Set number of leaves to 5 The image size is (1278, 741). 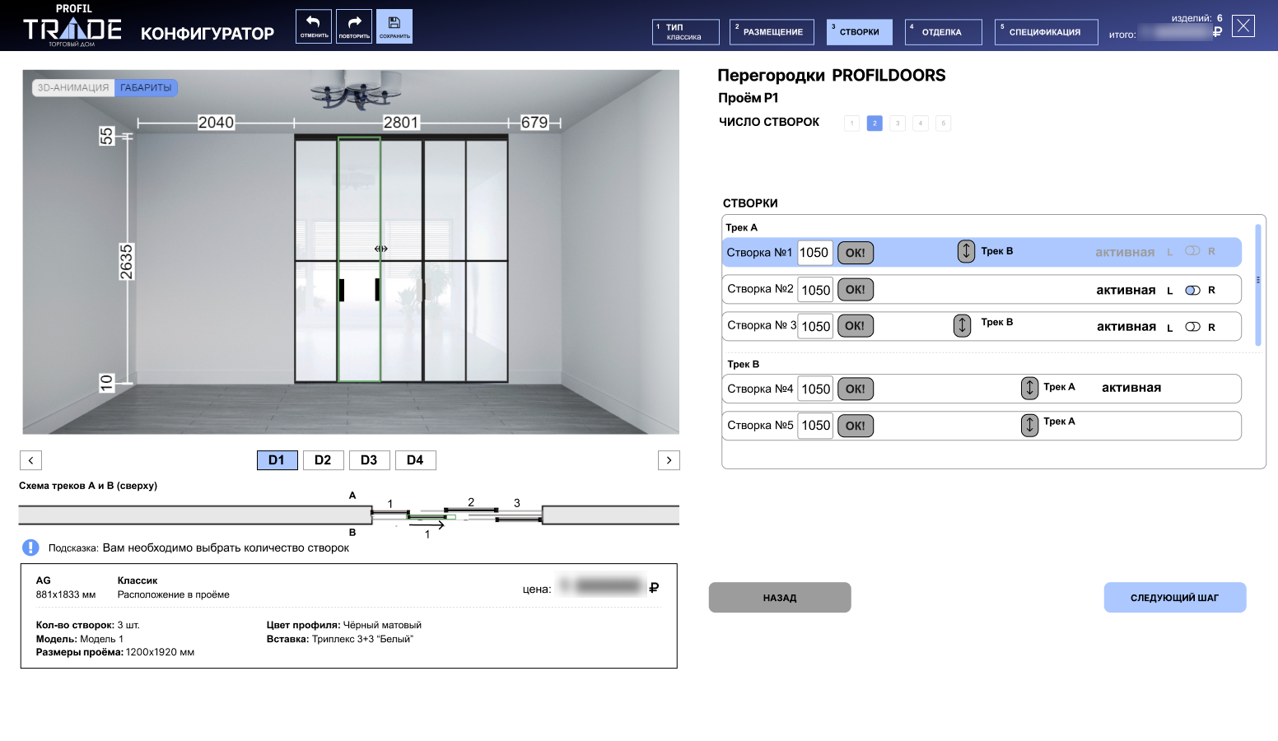pyautogui.click(x=944, y=123)
